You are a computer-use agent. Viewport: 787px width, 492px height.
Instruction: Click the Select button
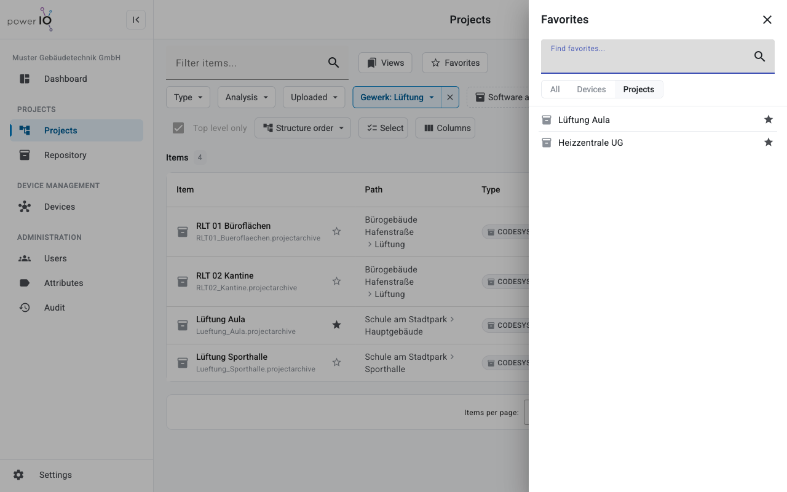coord(383,128)
